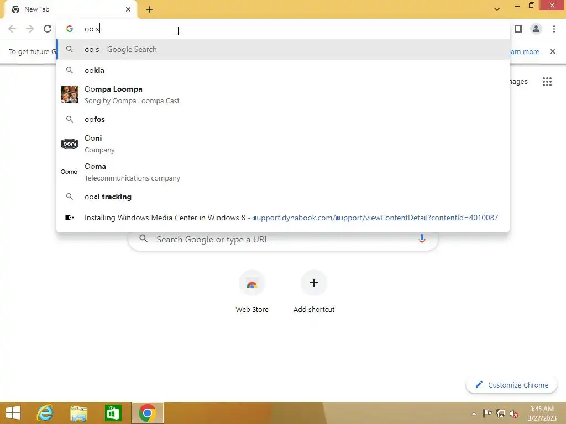
Task: Click the muted volume tray icon
Action: coord(514,414)
